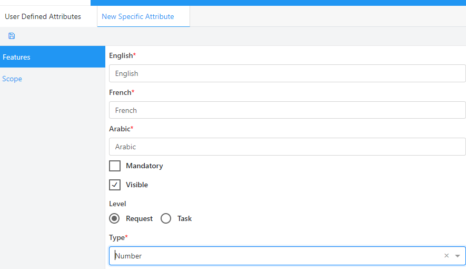The image size is (466, 269).
Task: Uncheck the Visible checkbox
Action: click(x=115, y=185)
